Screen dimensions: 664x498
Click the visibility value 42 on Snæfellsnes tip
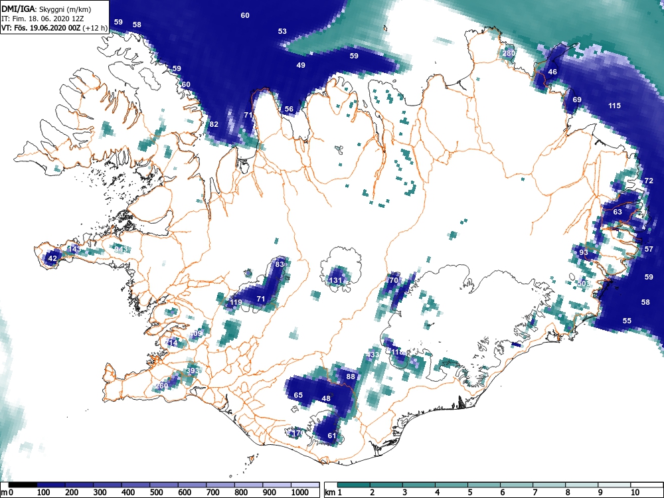(52, 258)
